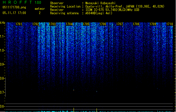Image resolution: width=176 pixels, height=112 pixels.
Task: Click the Receiving Location label
Action: (65, 6)
